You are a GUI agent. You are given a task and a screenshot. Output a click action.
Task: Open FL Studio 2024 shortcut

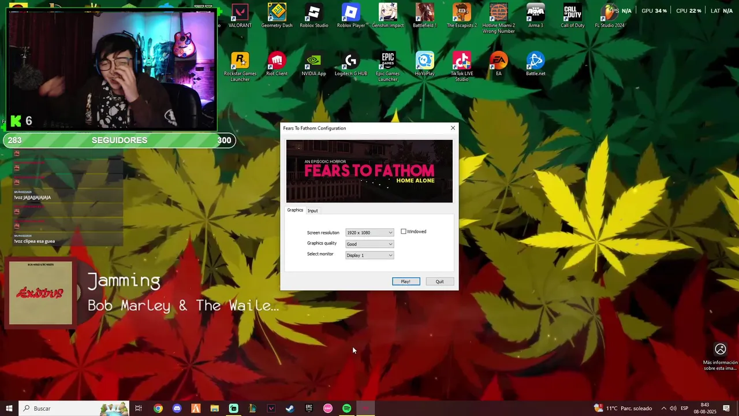(x=610, y=16)
